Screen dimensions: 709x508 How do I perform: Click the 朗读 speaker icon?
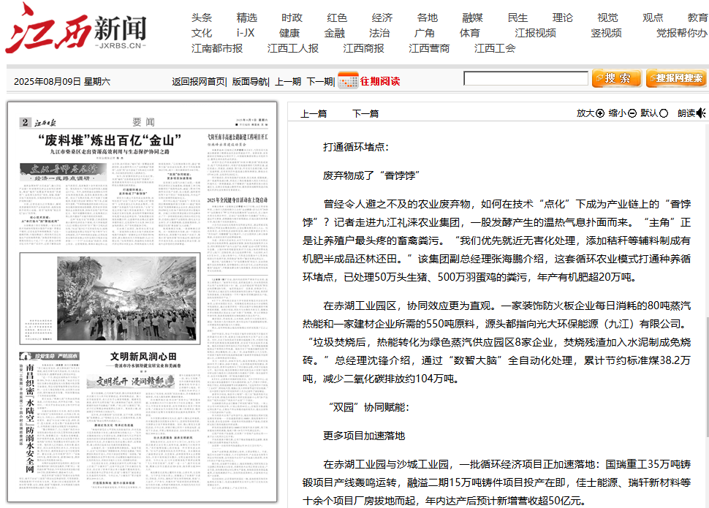tap(701, 113)
